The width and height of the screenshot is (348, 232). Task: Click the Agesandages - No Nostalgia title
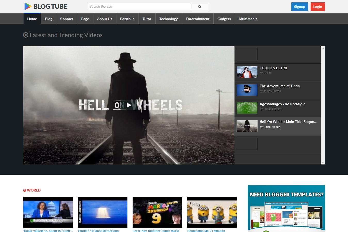[x=282, y=104]
